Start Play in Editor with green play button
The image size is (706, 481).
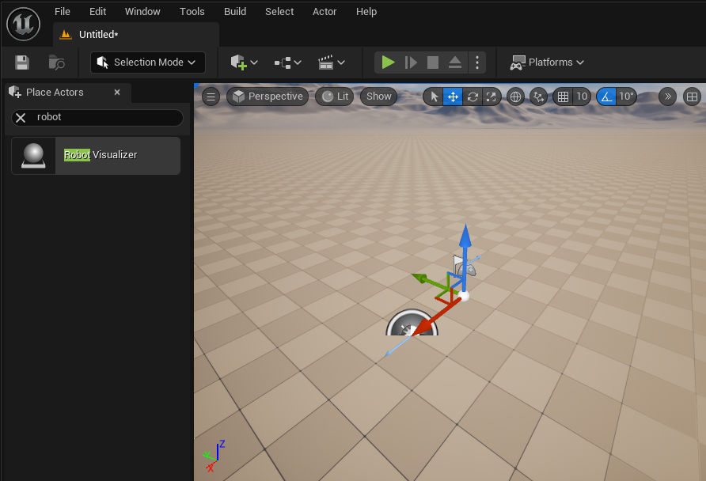388,62
